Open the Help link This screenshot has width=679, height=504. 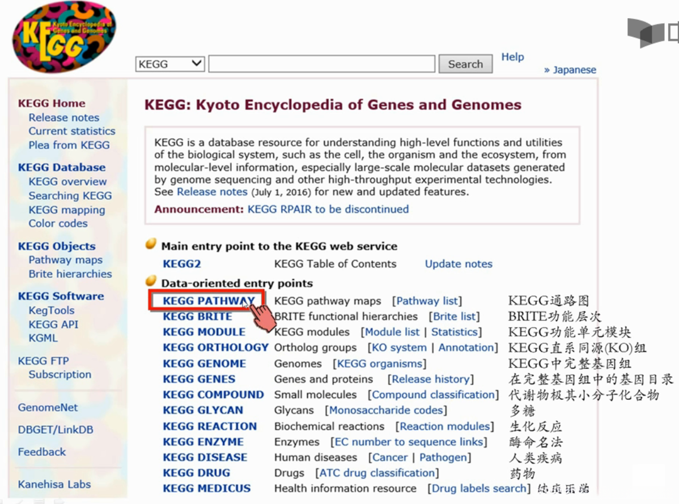tap(513, 57)
